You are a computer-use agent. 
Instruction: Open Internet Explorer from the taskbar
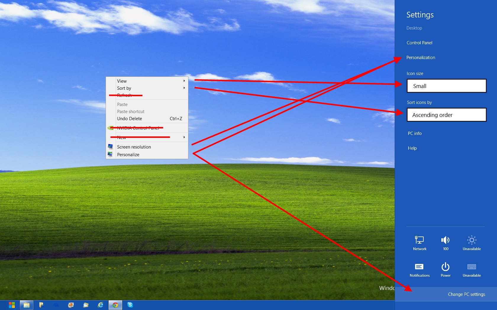pos(101,305)
